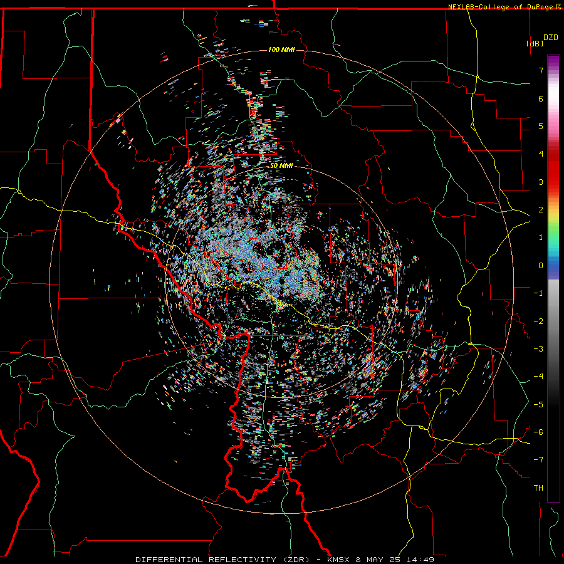The image size is (564, 564).
Task: Click the 100 NMI range ring label
Action: [281, 50]
